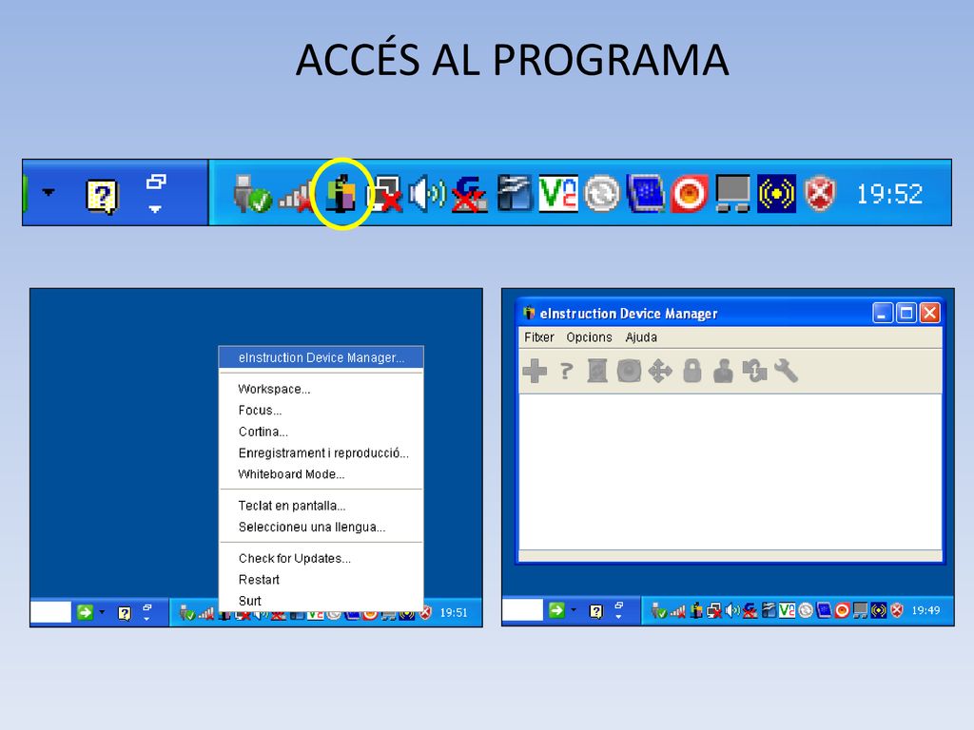The height and width of the screenshot is (730, 974).
Task: Open "Enregistrament i reproducció..." from the context menu
Action: (321, 453)
